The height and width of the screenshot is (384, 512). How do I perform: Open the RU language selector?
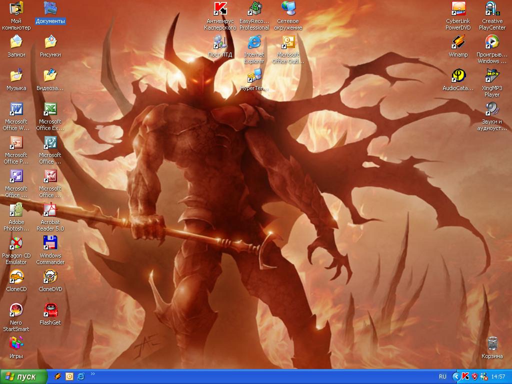coord(442,376)
